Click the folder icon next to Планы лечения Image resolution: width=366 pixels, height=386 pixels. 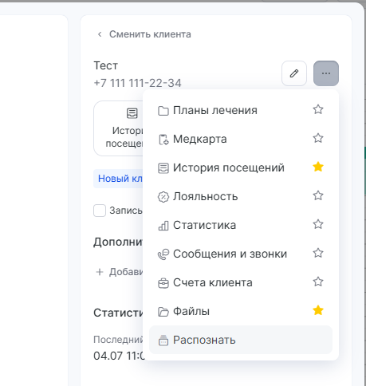click(163, 111)
